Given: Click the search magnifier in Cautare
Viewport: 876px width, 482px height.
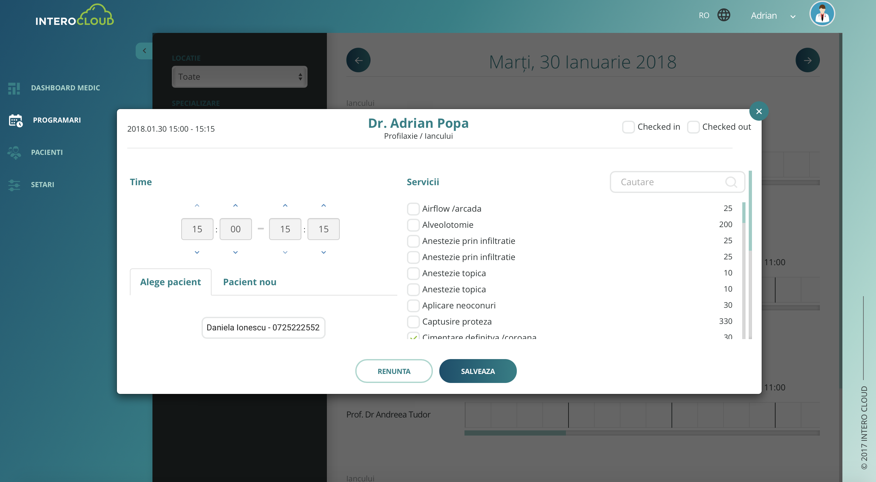Looking at the screenshot, I should tap(731, 182).
